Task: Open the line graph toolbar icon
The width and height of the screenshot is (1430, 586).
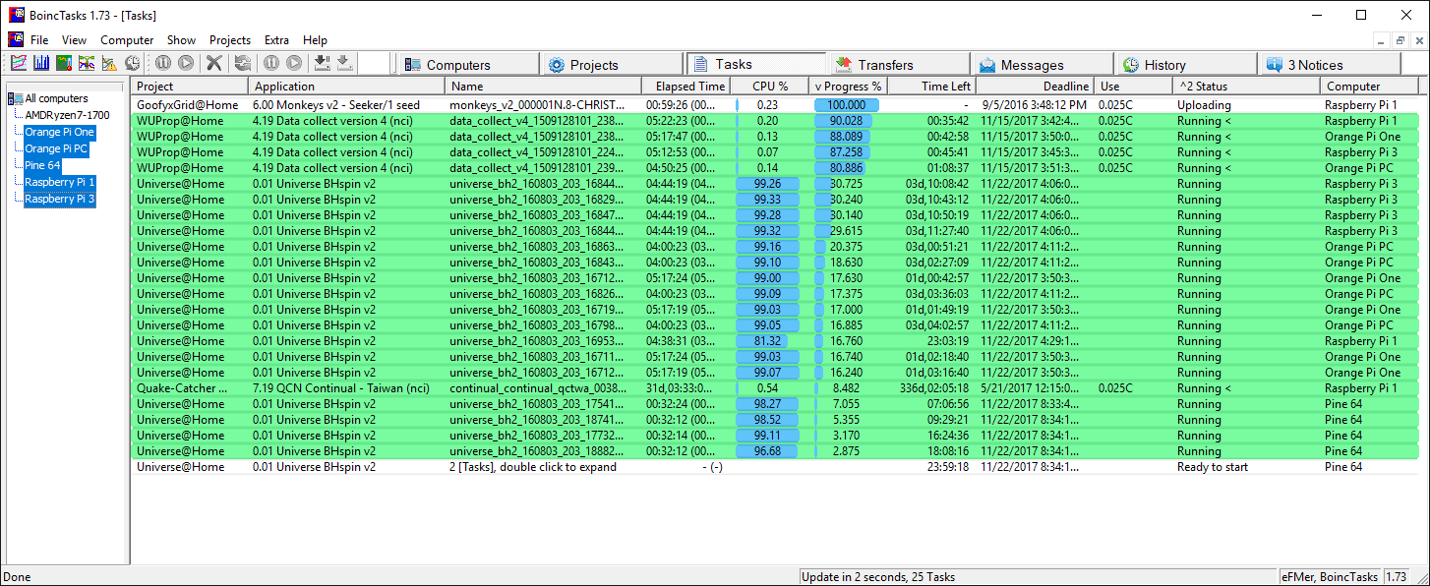Action: pos(19,63)
